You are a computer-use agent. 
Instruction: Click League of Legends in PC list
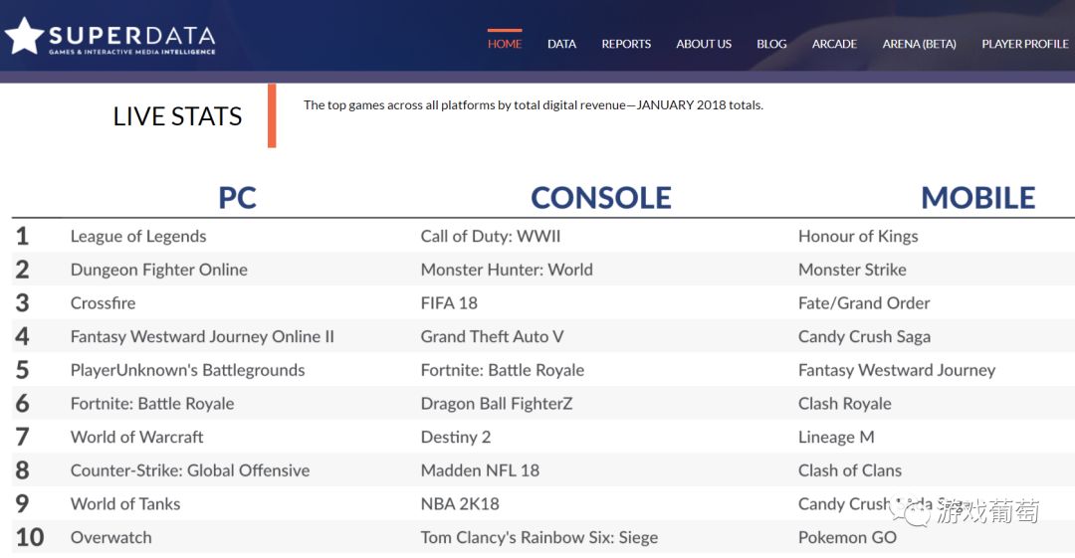click(x=138, y=237)
